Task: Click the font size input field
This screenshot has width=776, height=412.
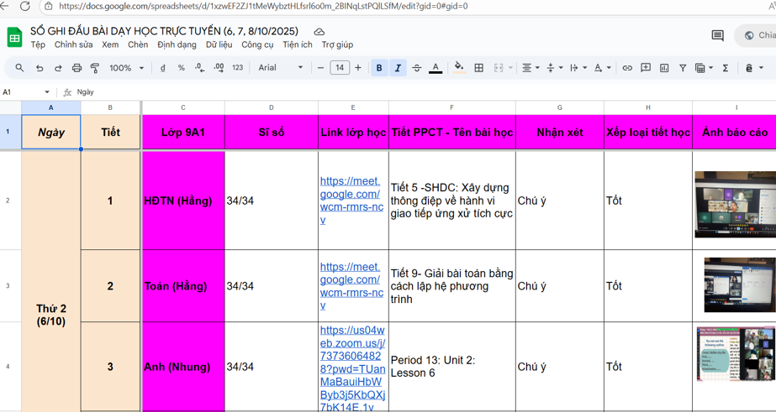Action: point(340,68)
